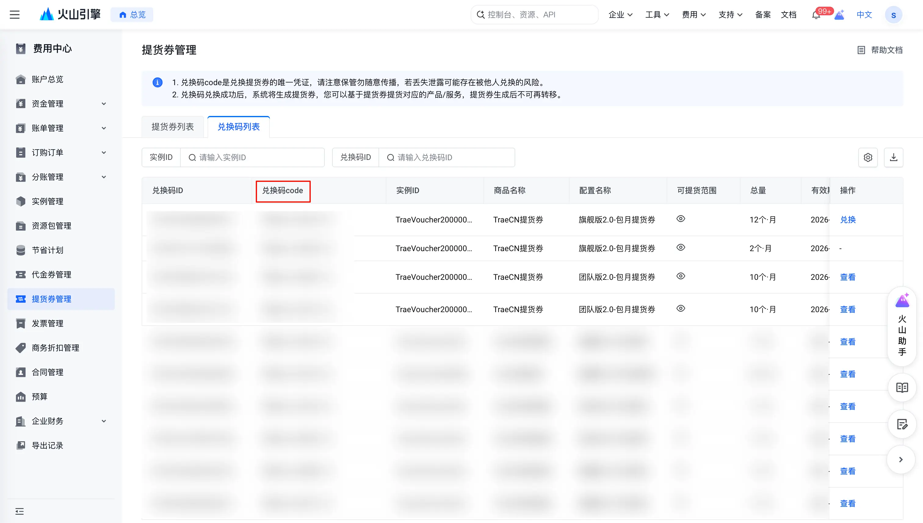Select 提货券管理 in sidebar
Image resolution: width=923 pixels, height=523 pixels.
click(61, 299)
